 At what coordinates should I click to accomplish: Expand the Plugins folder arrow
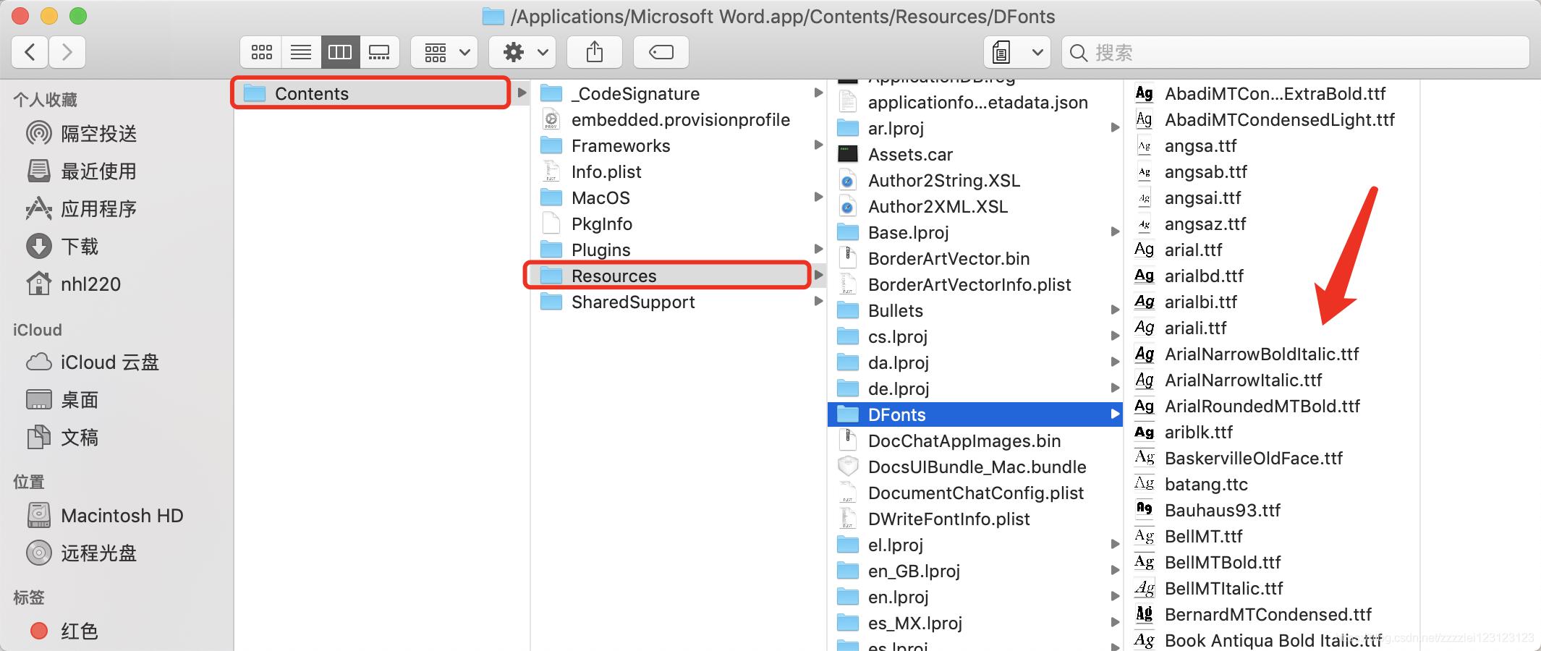(x=818, y=249)
